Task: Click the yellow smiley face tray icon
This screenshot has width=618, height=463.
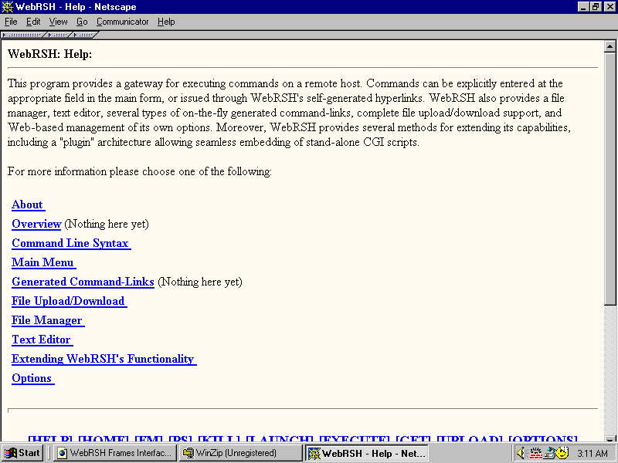Action: pos(562,453)
